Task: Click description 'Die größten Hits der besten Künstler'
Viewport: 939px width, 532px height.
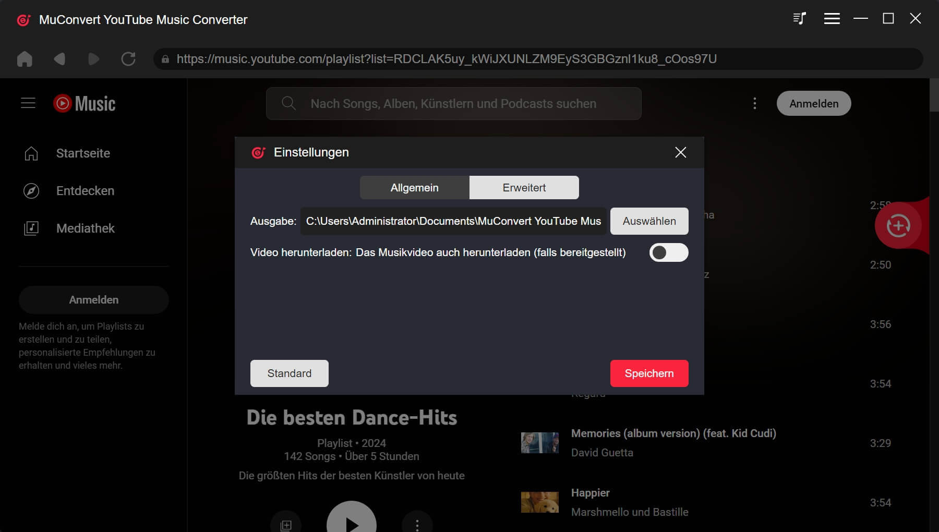Action: click(x=352, y=476)
